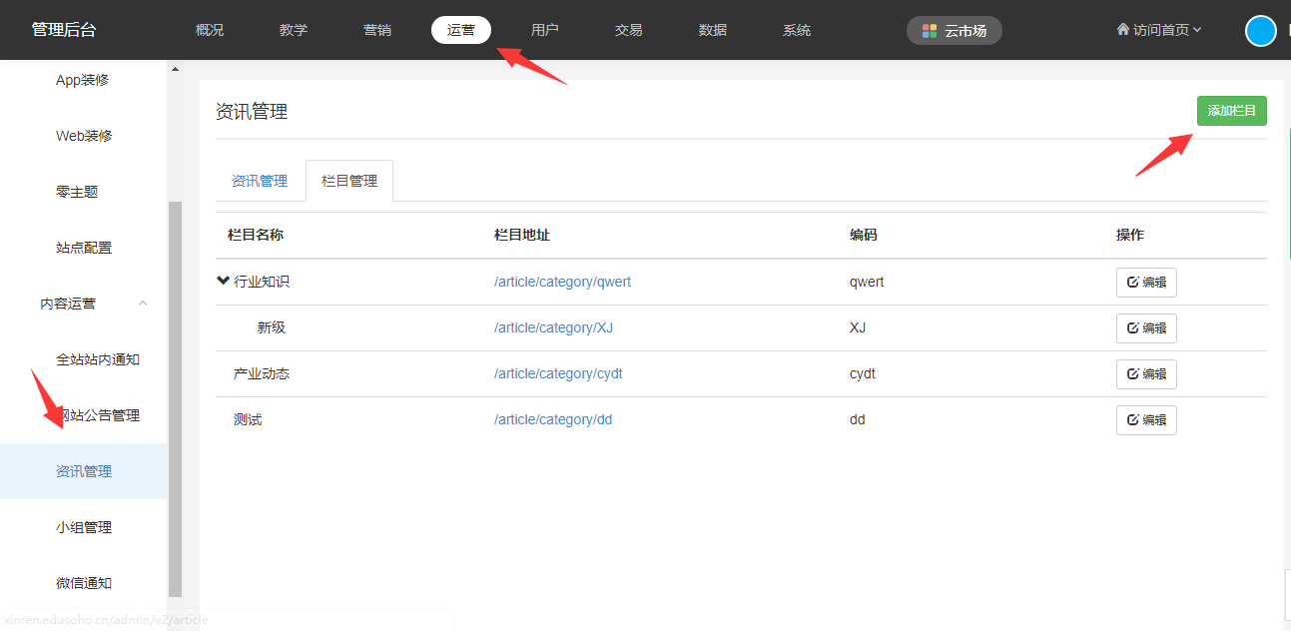Click the cloud market grid icon

(930, 31)
